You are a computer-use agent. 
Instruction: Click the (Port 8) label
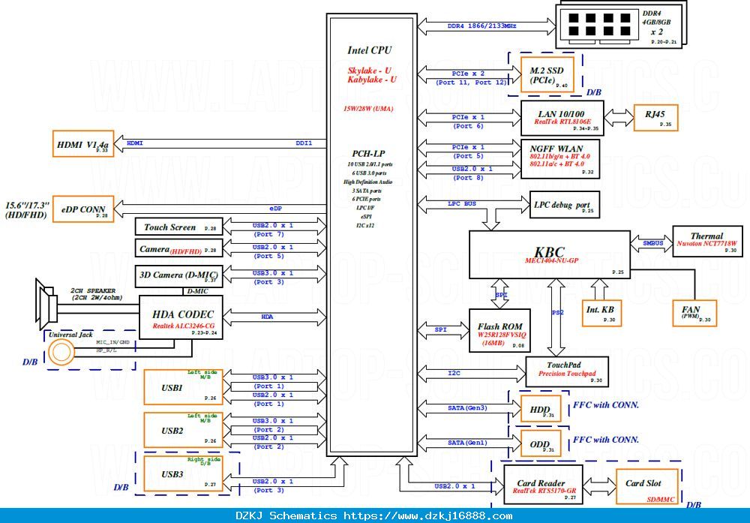(x=468, y=178)
